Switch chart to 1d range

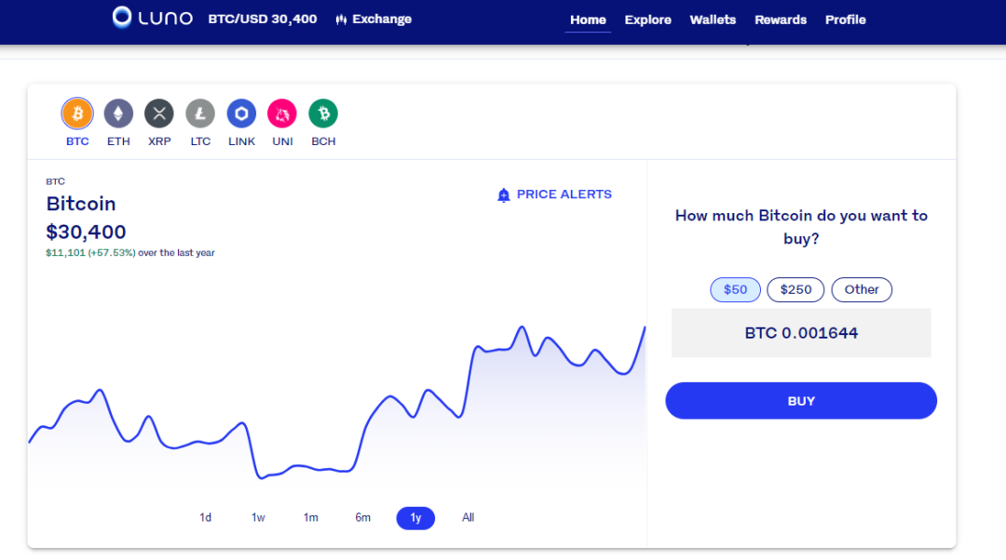coord(206,517)
